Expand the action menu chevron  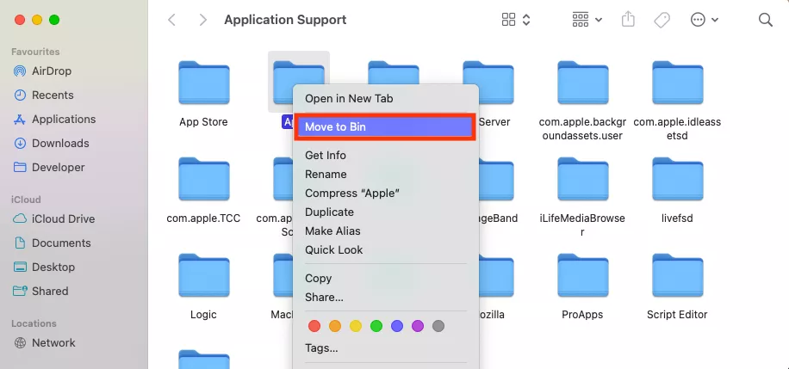715,20
